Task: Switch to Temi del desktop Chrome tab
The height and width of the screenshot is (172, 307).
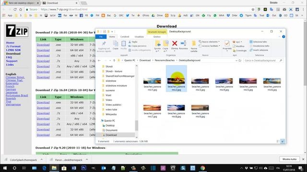Action: click(21, 3)
